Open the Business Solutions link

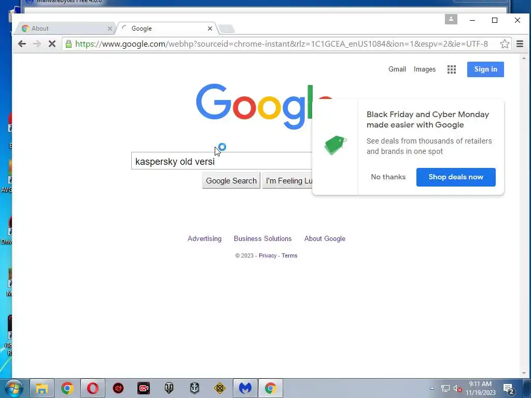click(263, 238)
